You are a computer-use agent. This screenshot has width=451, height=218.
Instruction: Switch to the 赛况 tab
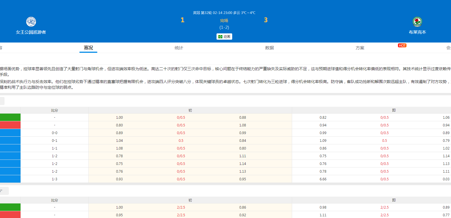[x=88, y=48]
